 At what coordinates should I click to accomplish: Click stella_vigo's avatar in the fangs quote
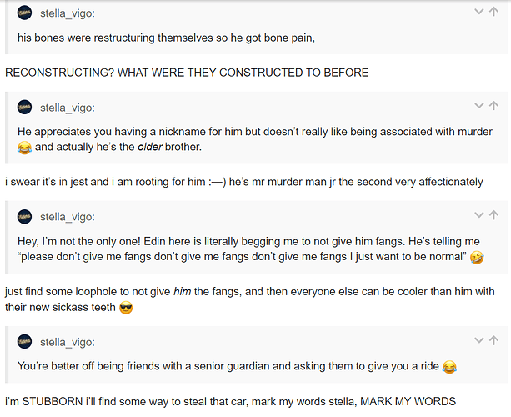[x=25, y=217]
